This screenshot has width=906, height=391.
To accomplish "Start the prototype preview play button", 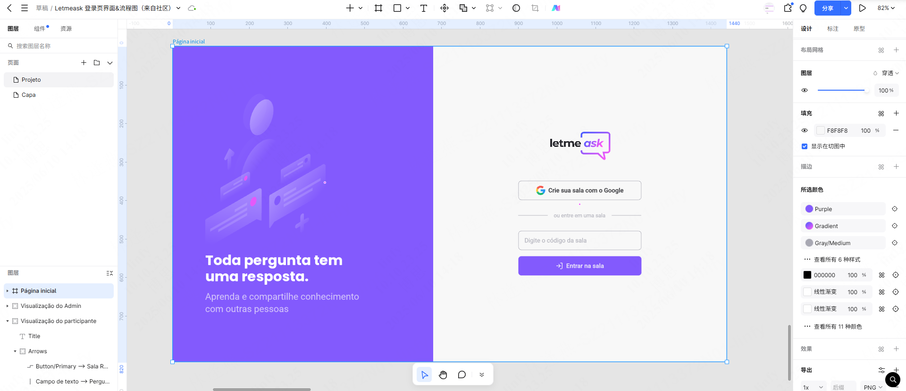I will [x=862, y=8].
